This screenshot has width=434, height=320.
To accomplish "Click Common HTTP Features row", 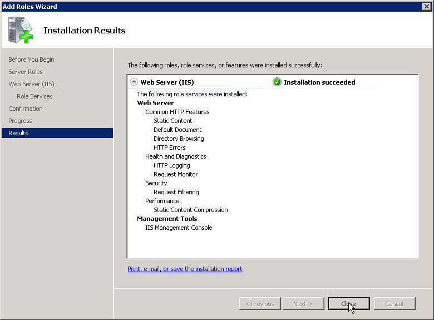I will click(x=177, y=112).
